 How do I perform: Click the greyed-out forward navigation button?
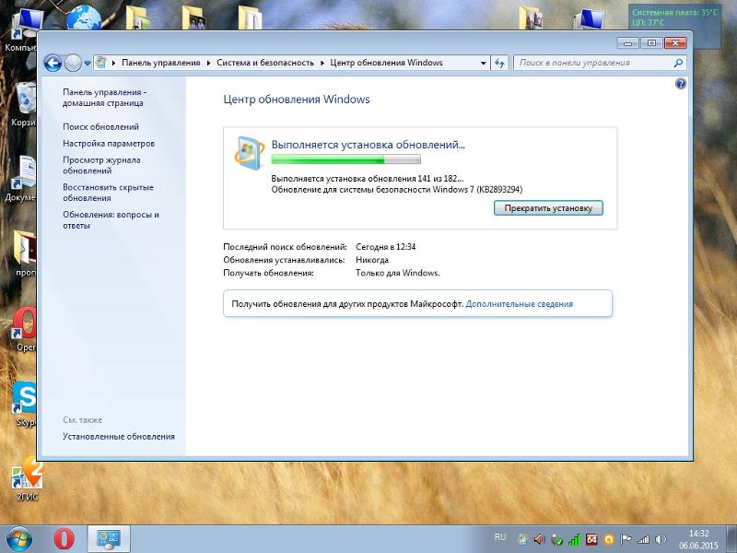pyautogui.click(x=73, y=63)
